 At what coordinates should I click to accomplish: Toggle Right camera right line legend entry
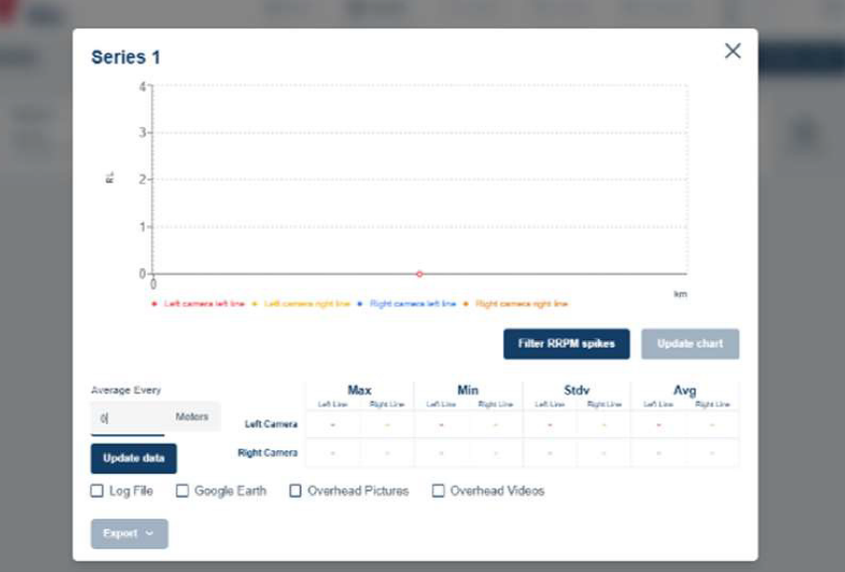point(518,303)
